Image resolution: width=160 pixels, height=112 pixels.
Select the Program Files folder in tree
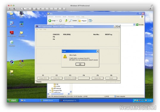(57, 91)
